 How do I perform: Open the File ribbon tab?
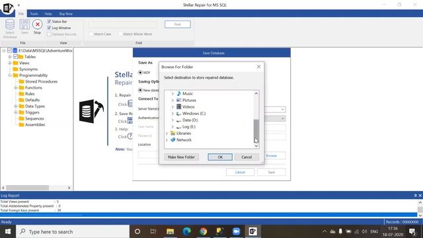pos(21,13)
